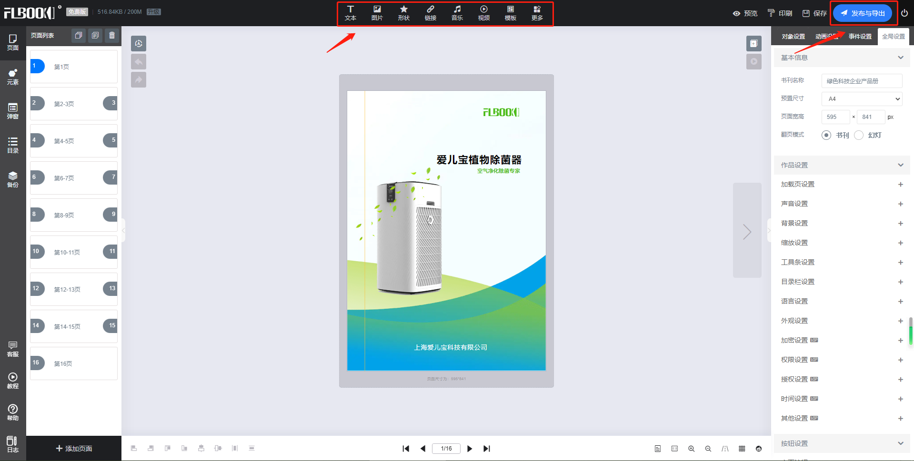Go to the previous page via bottom bar

(423, 449)
